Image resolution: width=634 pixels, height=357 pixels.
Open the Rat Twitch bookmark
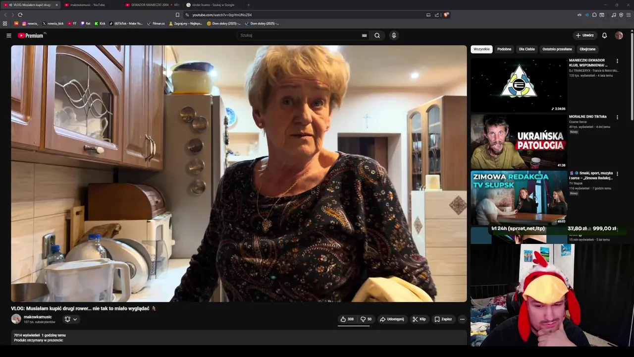point(86,23)
